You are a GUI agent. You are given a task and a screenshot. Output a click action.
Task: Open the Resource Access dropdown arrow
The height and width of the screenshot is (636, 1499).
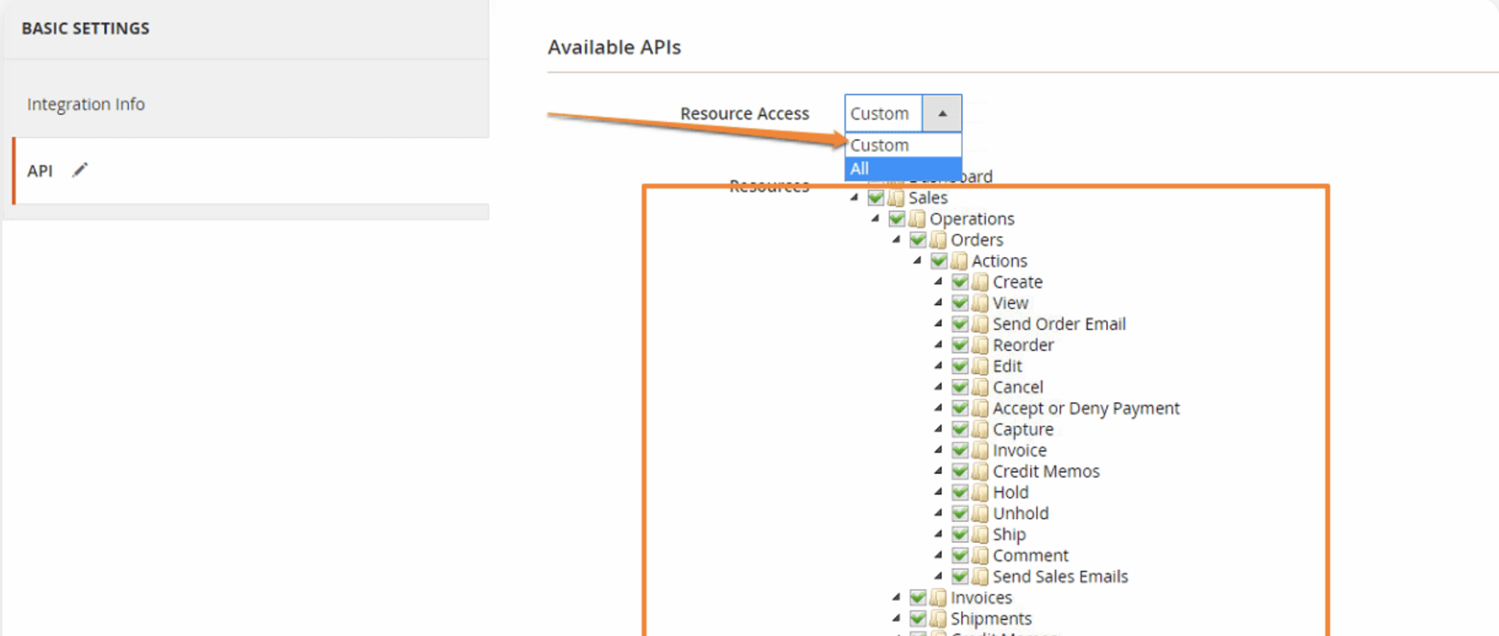point(942,113)
